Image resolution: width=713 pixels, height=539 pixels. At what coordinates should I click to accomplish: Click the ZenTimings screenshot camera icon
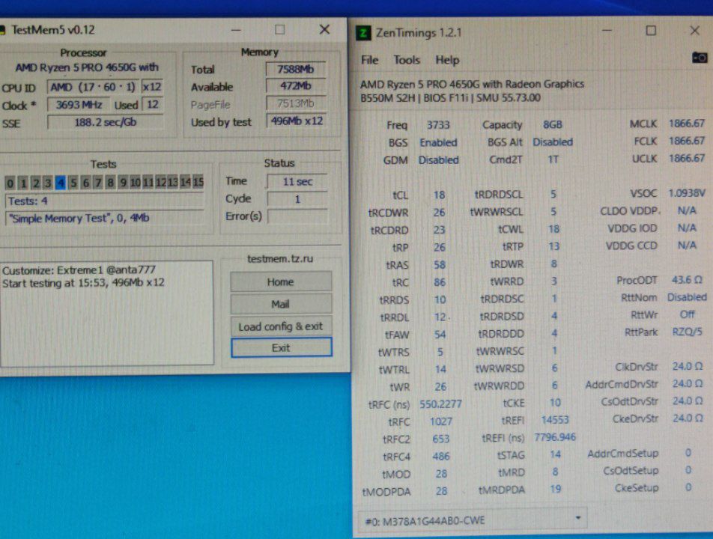700,58
